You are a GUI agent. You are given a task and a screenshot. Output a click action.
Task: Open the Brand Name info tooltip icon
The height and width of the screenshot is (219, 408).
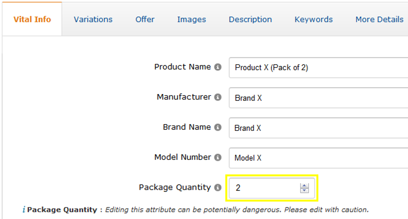pos(218,127)
